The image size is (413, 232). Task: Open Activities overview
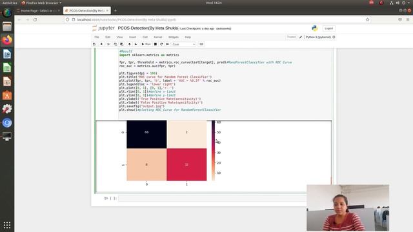pyautogui.click(x=10, y=3)
